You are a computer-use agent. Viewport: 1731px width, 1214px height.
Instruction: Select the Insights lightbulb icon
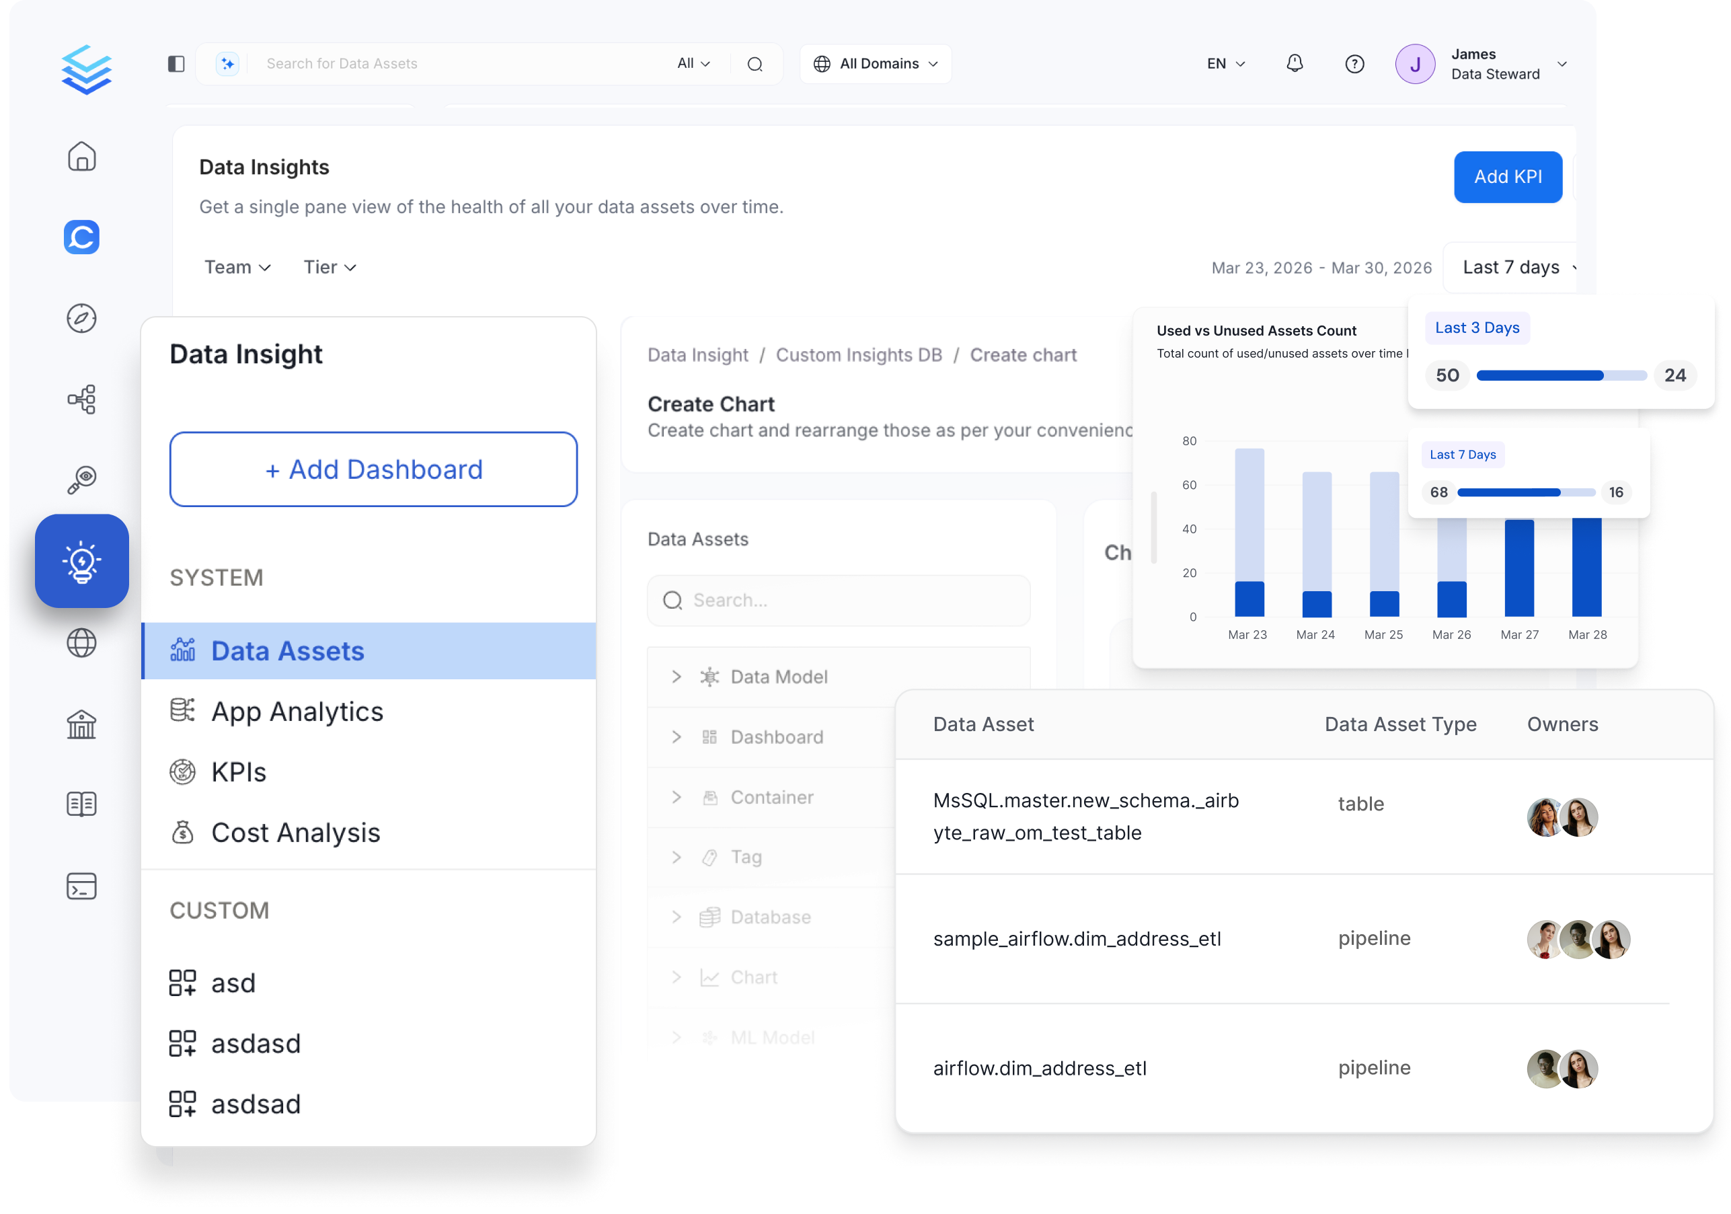(81, 561)
